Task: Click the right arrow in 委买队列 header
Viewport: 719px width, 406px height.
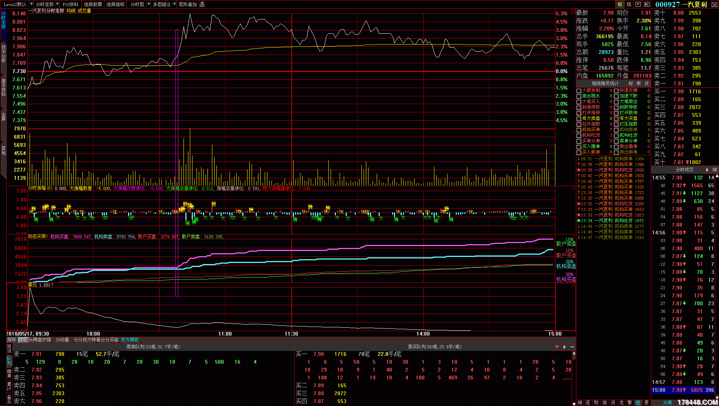Action: click(565, 347)
